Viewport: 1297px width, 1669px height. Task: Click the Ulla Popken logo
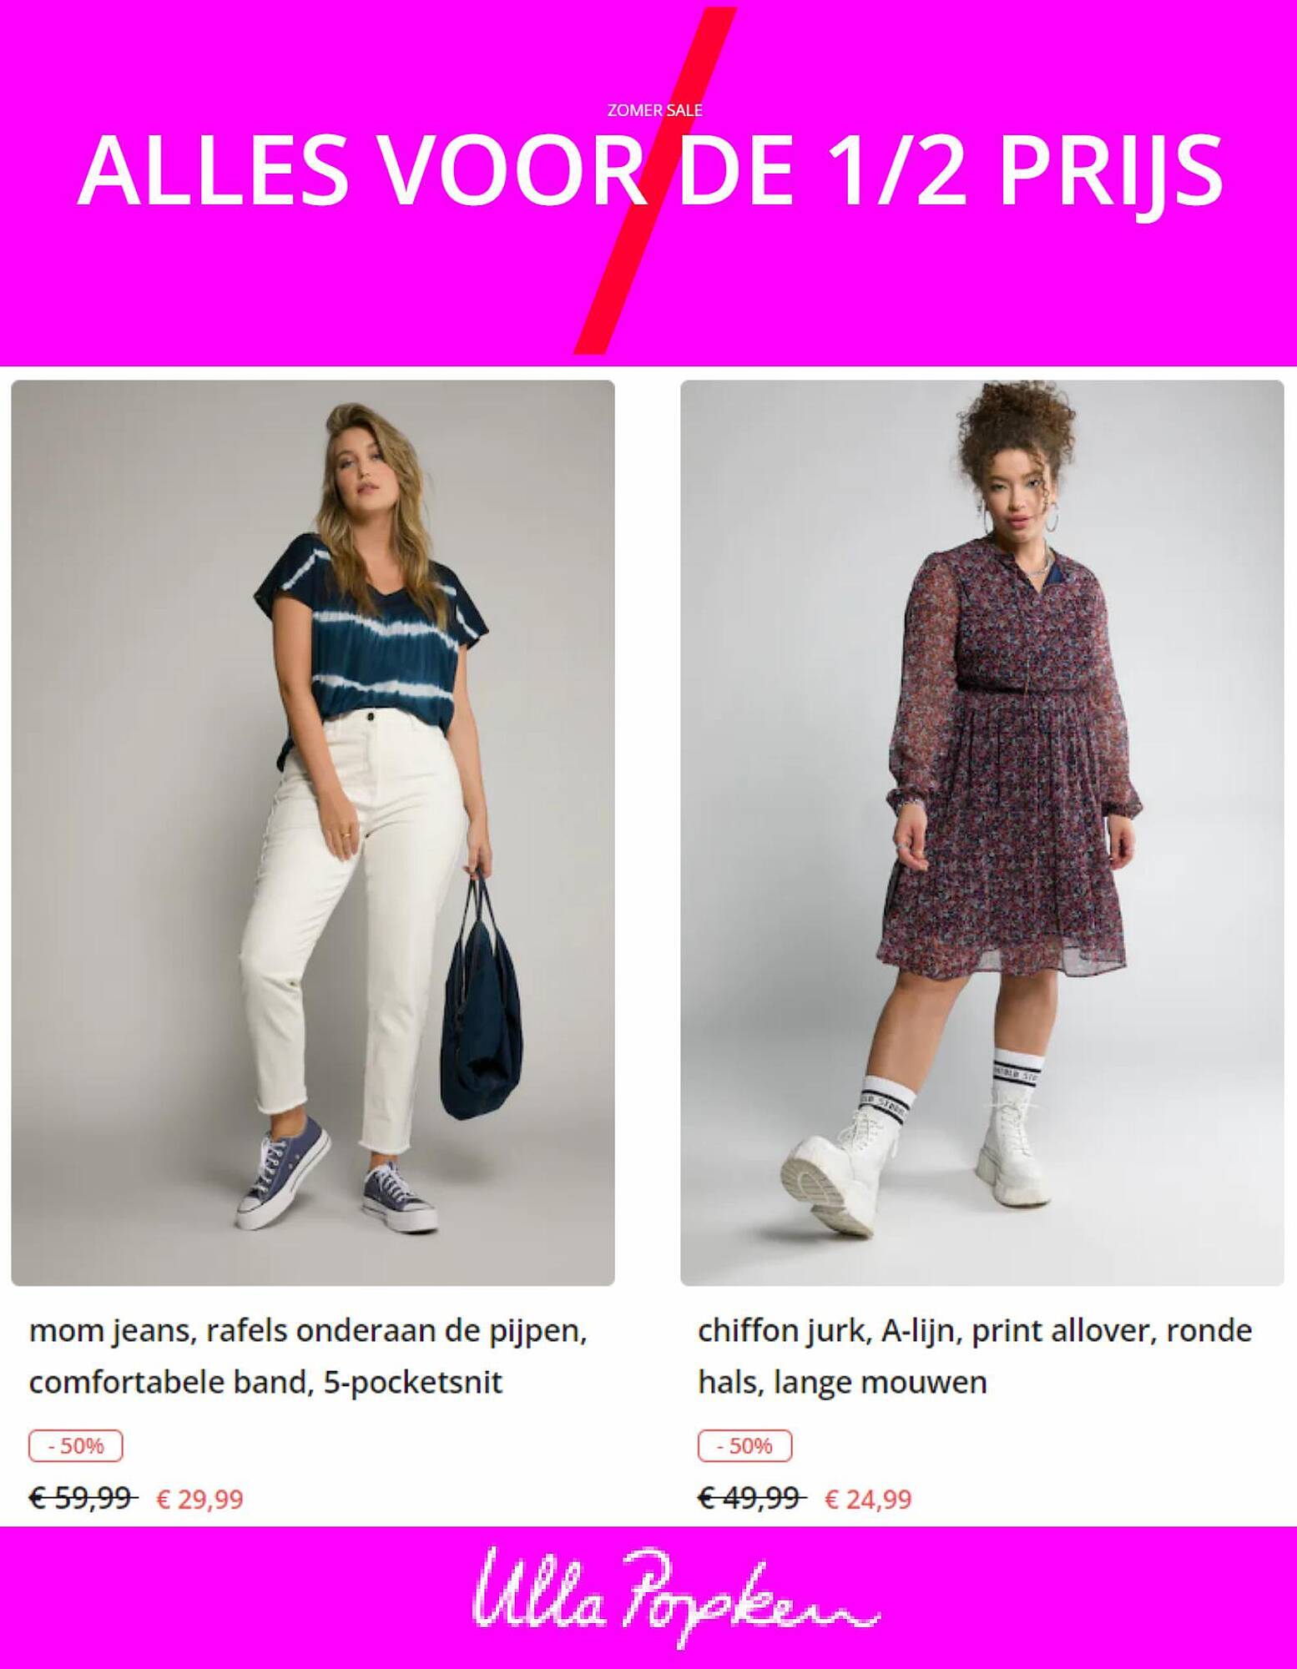[x=676, y=1598]
